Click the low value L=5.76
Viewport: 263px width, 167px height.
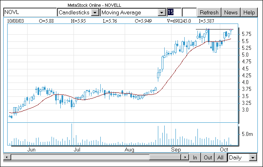(x=110, y=21)
